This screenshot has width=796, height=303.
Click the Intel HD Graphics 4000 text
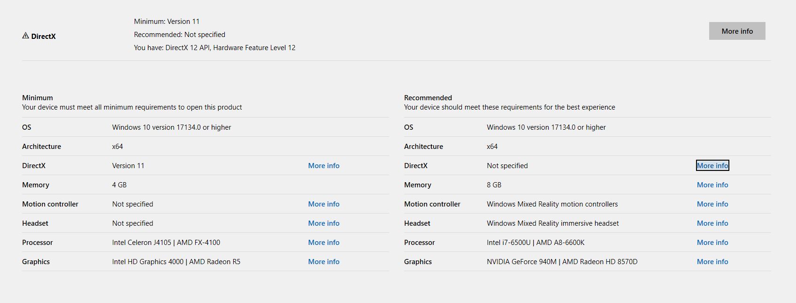tap(148, 262)
